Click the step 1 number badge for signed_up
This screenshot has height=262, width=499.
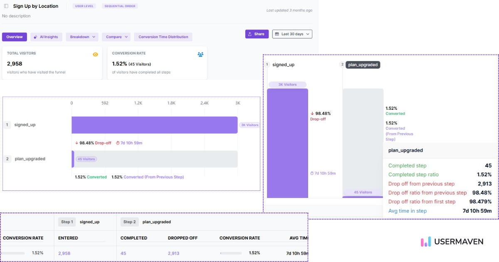[x=7, y=125]
